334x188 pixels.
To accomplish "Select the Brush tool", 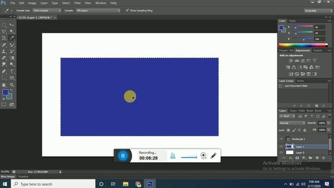I will pyautogui.click(x=11, y=45).
